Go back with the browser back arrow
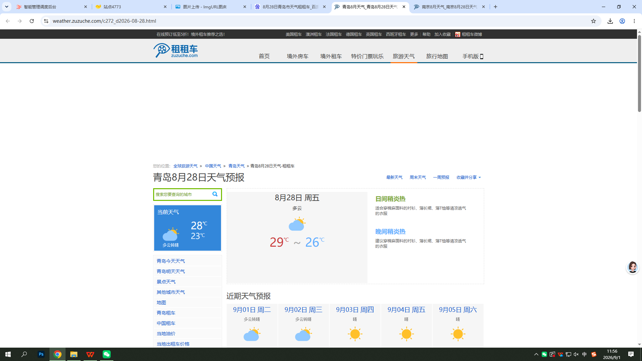Screen dimensions: 642x361 pos(8,21)
